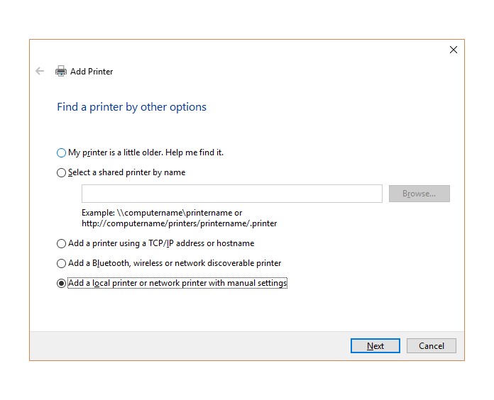Pick the TCP/IP address or hostname radio button
The width and height of the screenshot is (494, 400).
[61, 243]
